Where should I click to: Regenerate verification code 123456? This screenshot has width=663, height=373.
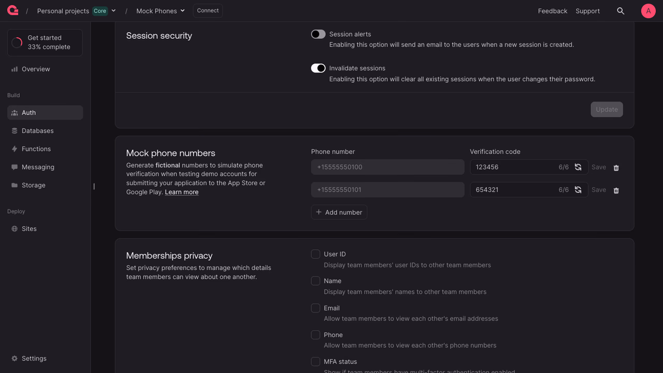578,167
